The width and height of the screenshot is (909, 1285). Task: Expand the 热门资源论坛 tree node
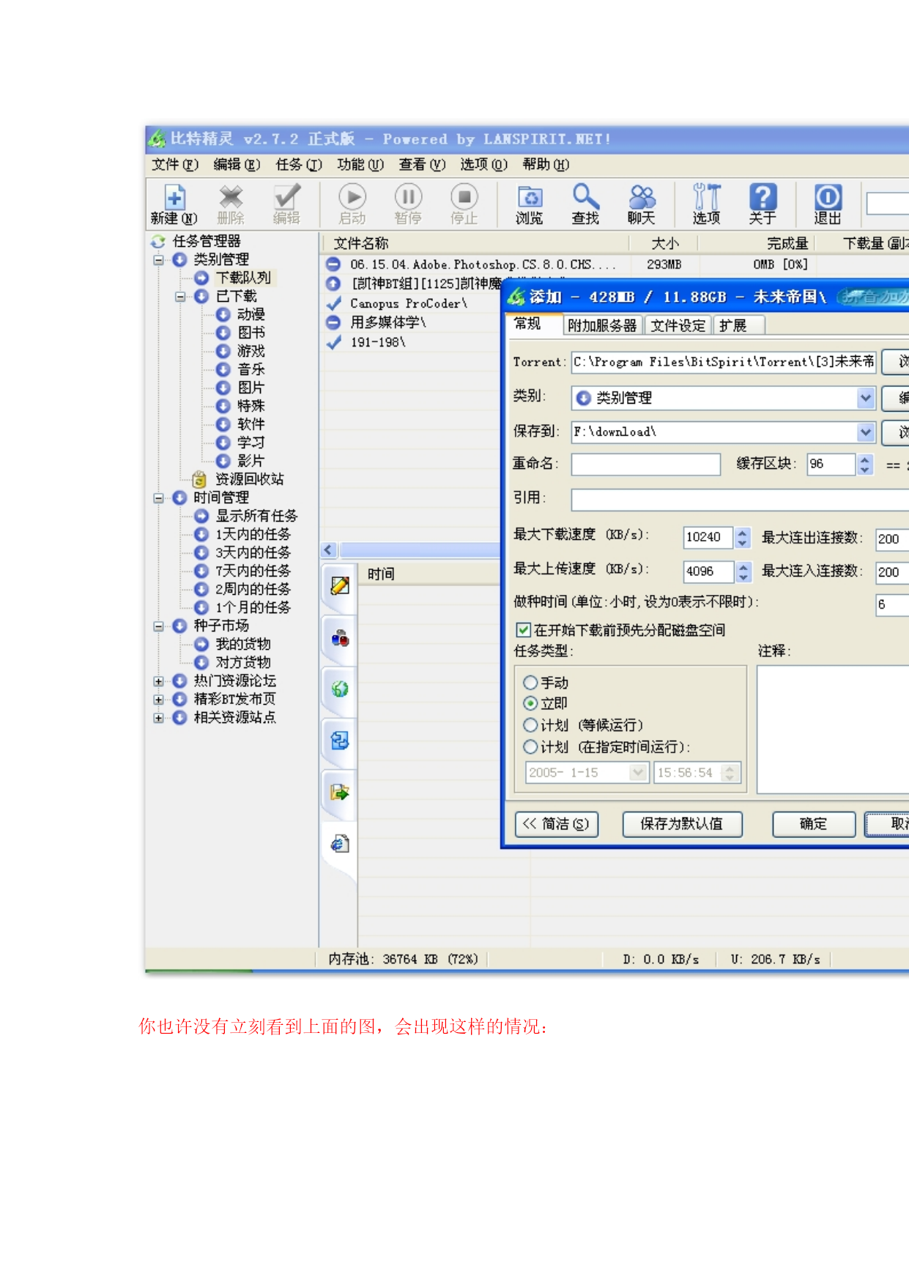[x=158, y=681]
